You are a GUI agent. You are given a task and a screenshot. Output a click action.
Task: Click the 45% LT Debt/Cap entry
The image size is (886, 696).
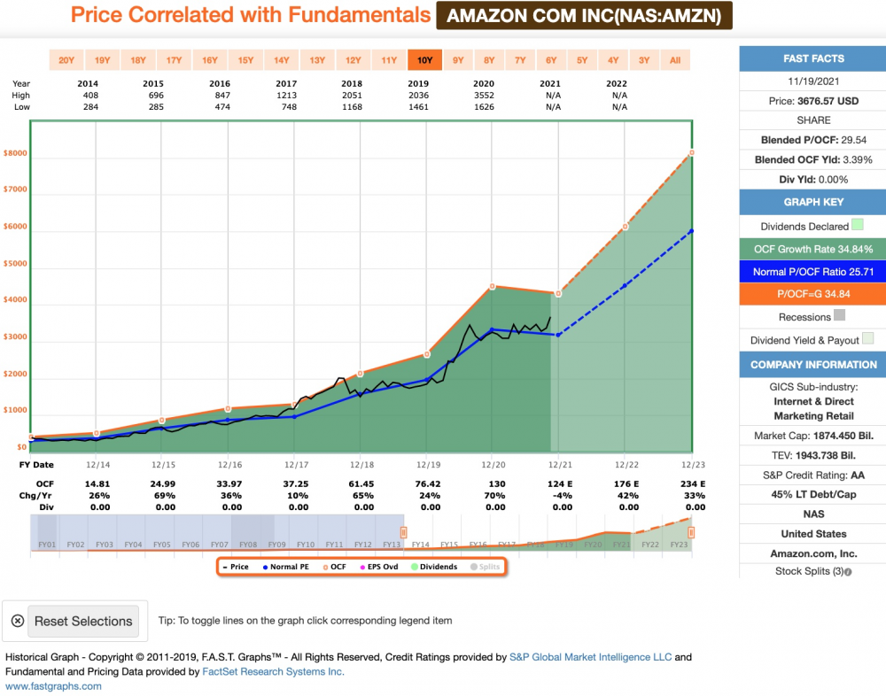813,494
